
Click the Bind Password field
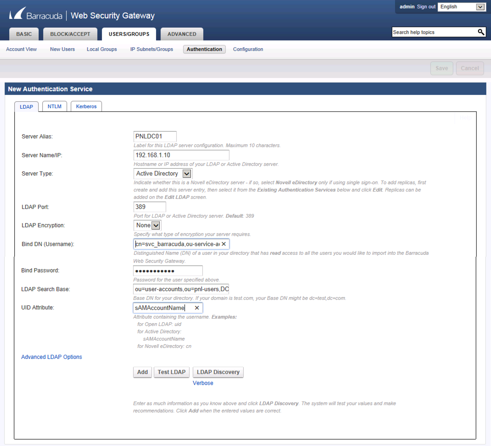[168, 270]
